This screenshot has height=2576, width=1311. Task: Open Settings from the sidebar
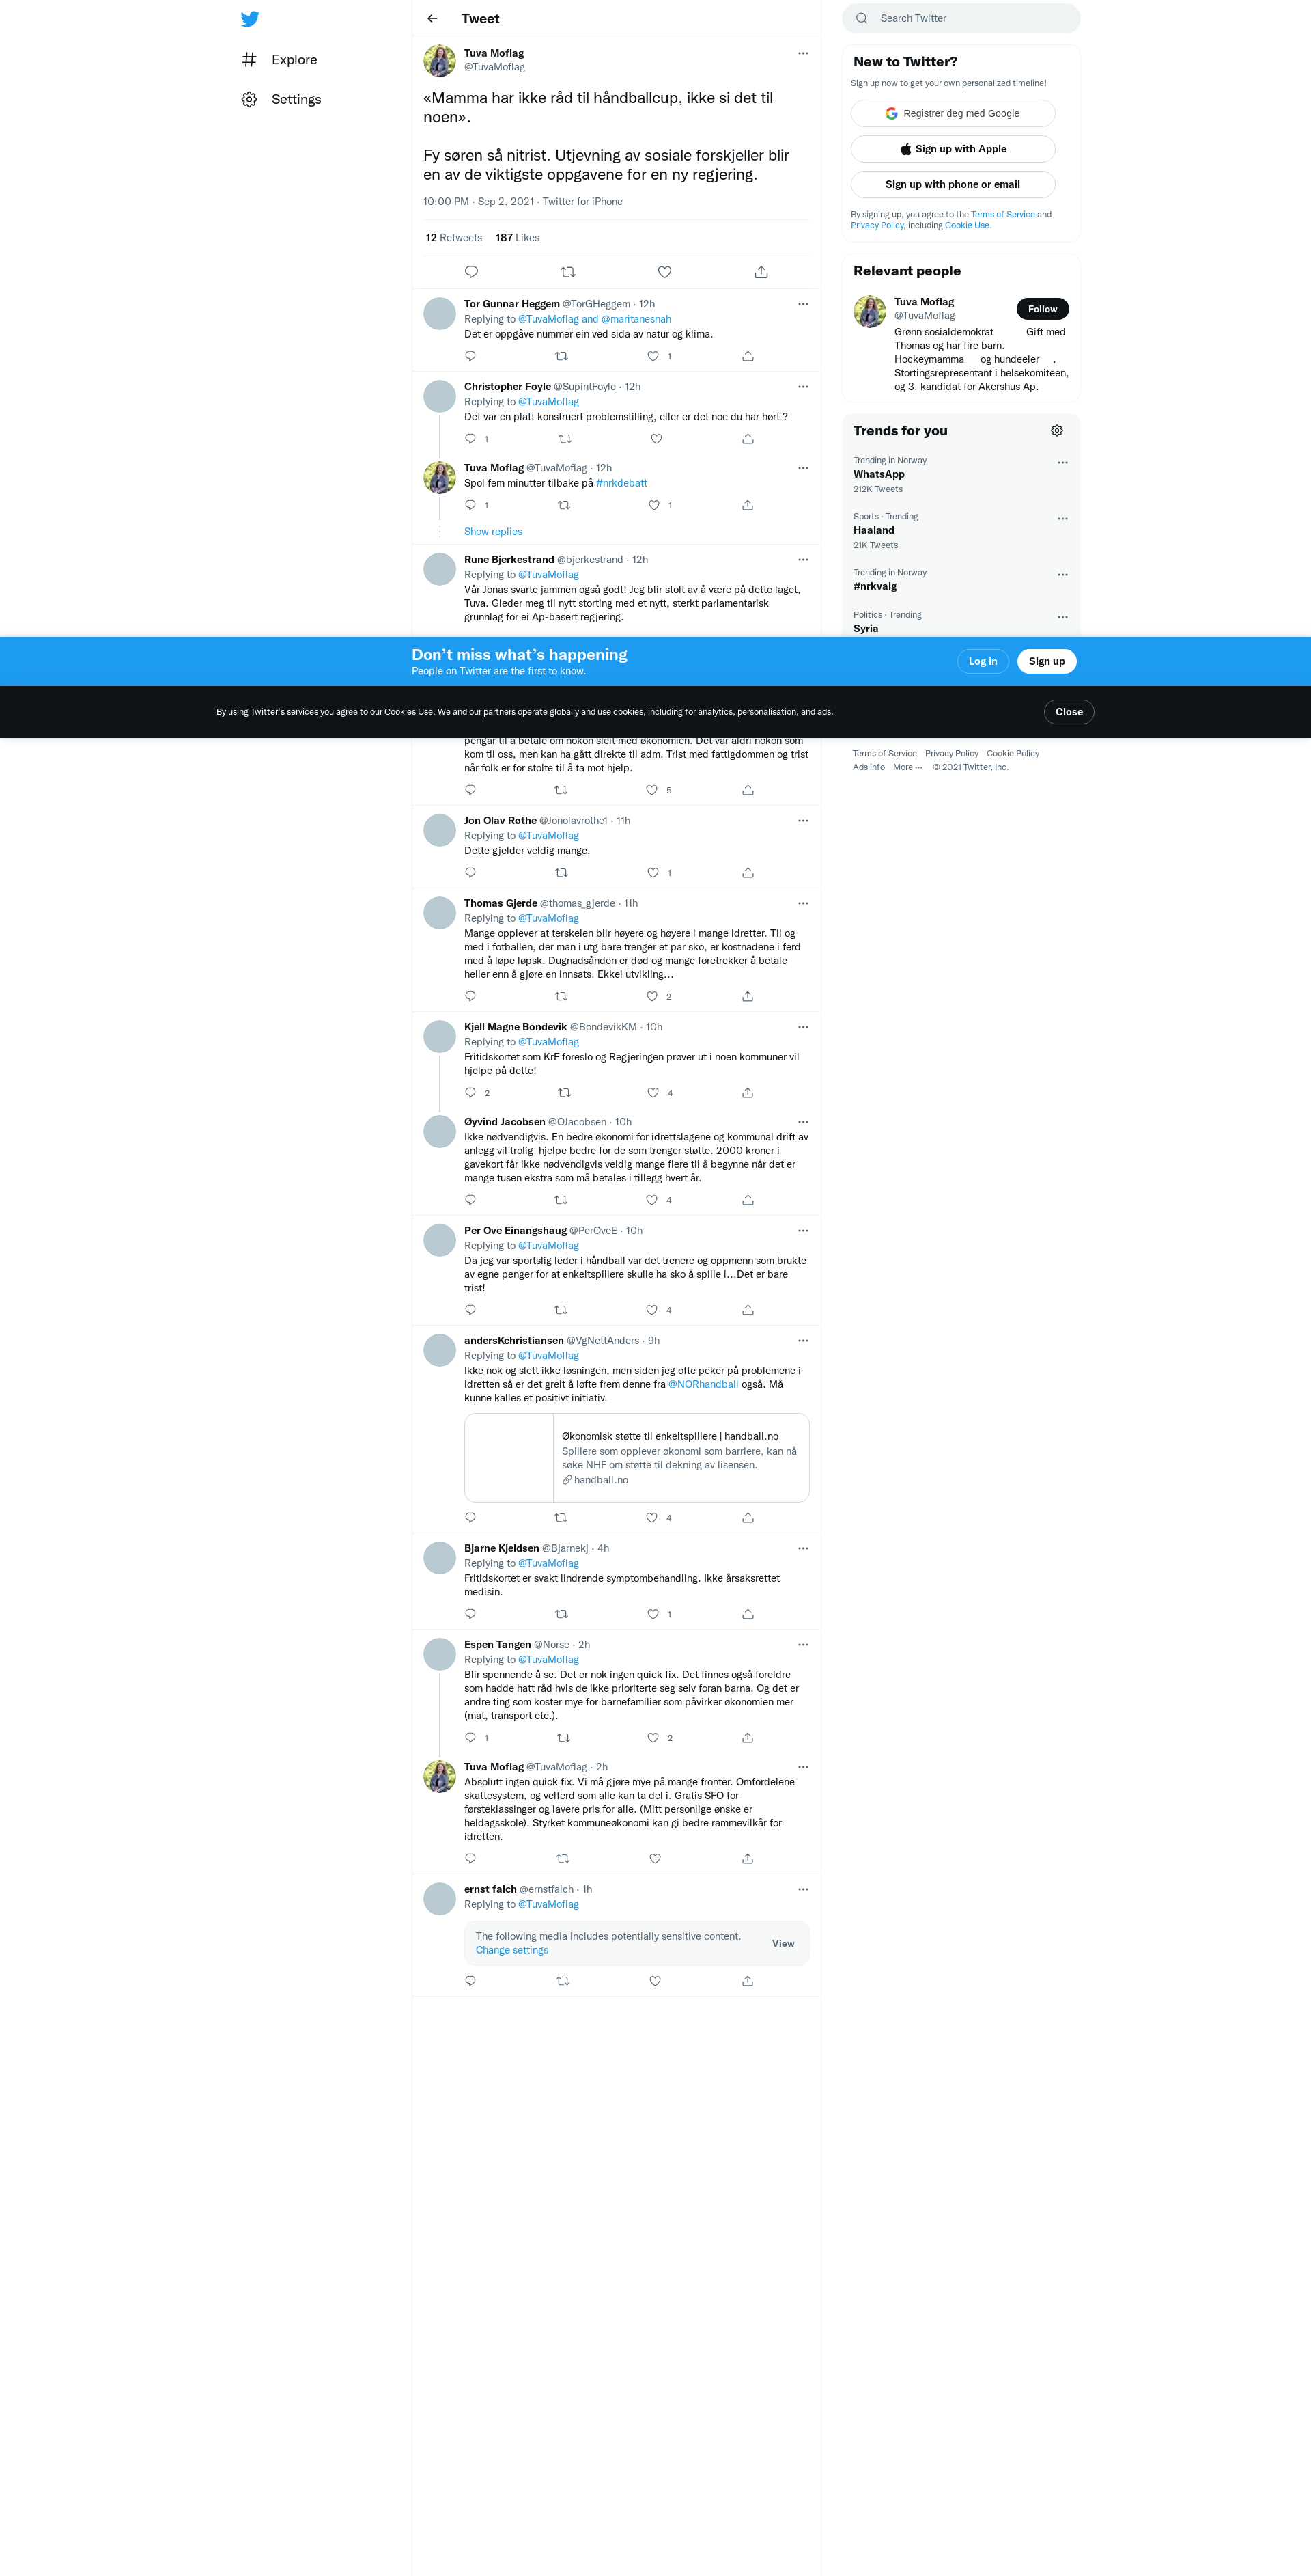coord(281,99)
